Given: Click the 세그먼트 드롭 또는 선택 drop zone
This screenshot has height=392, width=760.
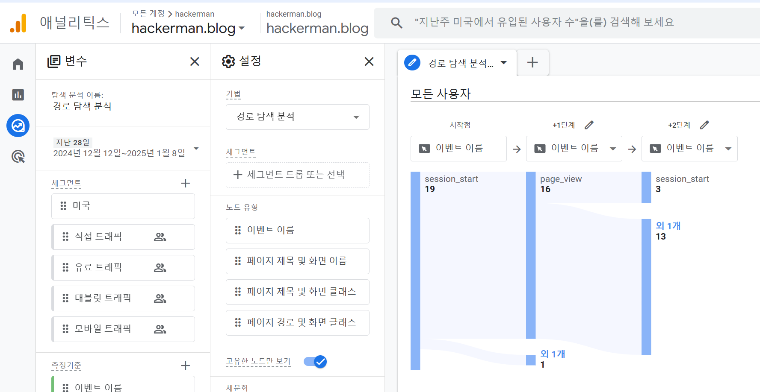Looking at the screenshot, I should [x=297, y=175].
